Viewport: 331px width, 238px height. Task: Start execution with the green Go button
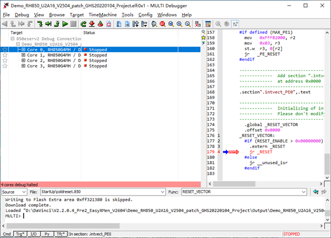pyautogui.click(x=65, y=24)
